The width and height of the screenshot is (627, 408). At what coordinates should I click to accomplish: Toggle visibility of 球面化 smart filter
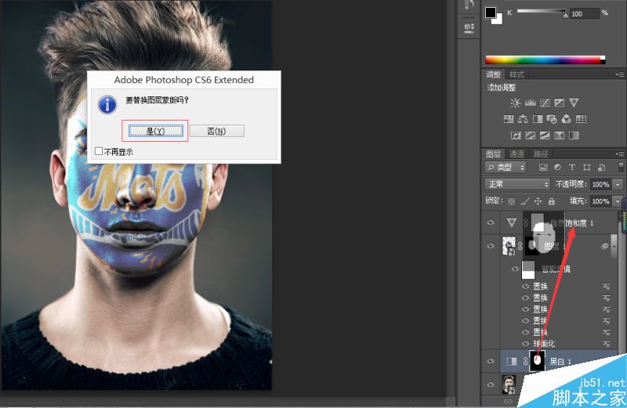pyautogui.click(x=525, y=343)
